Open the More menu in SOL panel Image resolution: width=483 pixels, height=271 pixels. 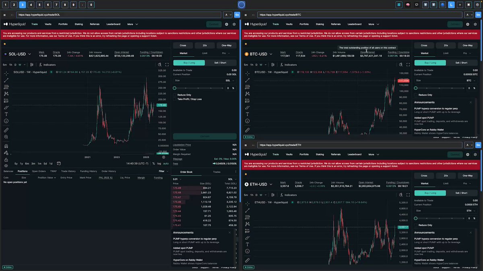point(132,24)
